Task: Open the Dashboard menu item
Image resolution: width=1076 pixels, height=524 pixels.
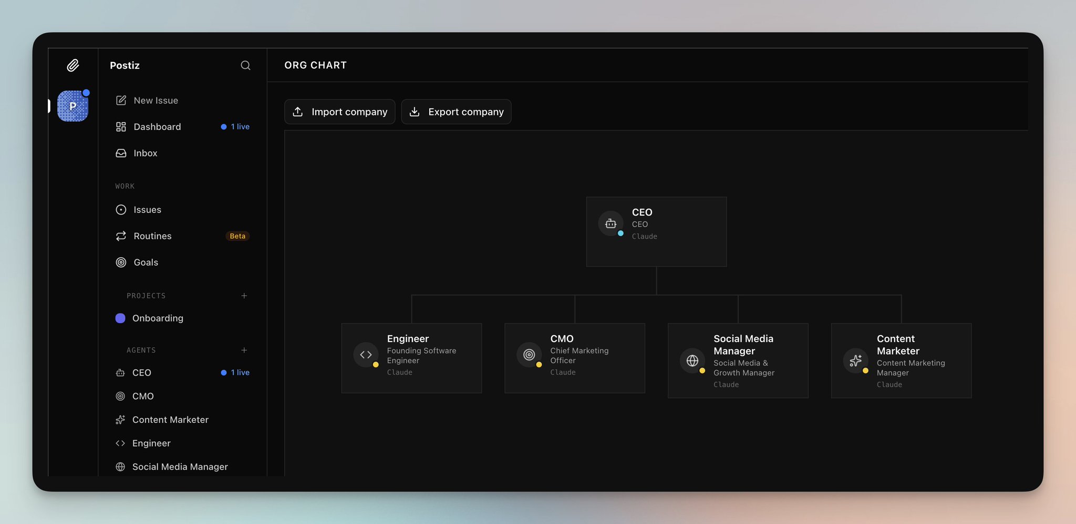Action: click(x=157, y=127)
